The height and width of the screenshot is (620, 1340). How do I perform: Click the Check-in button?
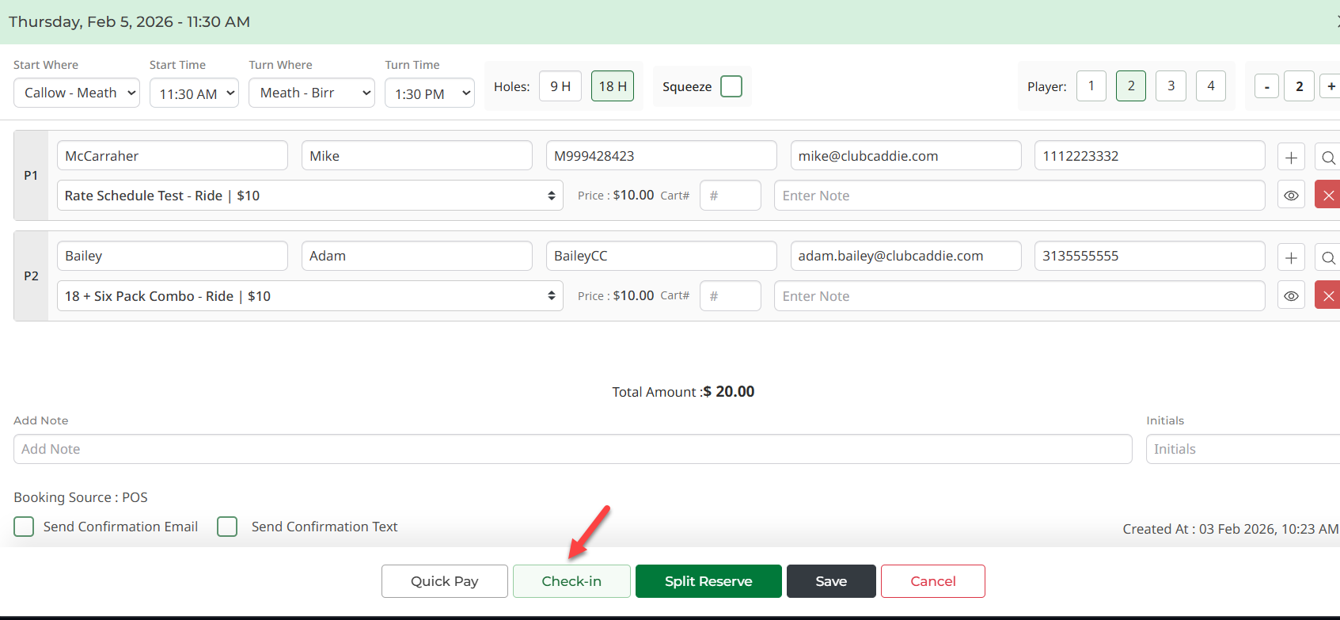pos(571,581)
